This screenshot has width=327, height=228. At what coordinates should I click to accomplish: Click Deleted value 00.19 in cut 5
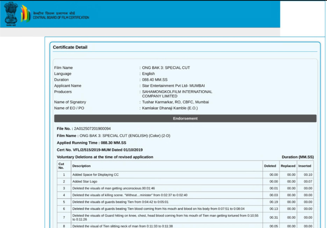pos(274,202)
